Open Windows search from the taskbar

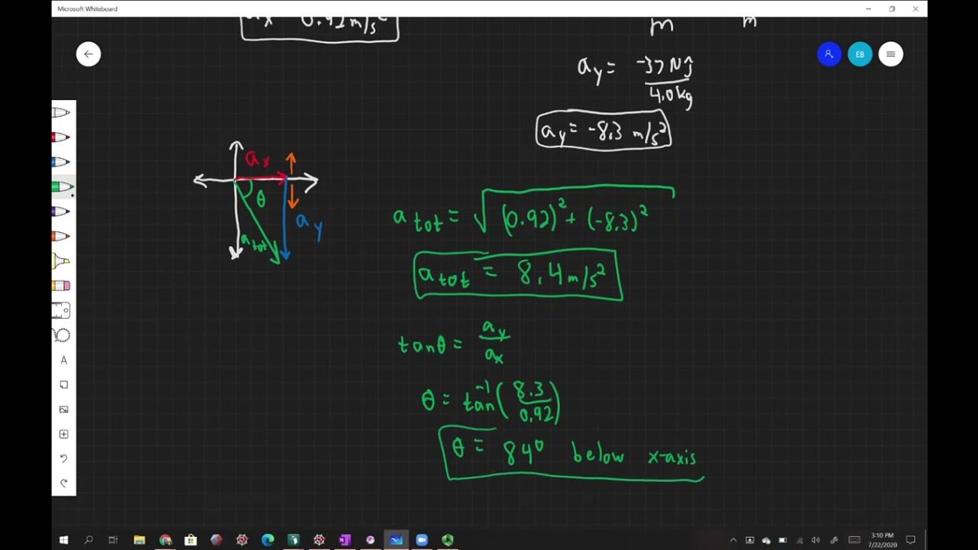[x=89, y=540]
